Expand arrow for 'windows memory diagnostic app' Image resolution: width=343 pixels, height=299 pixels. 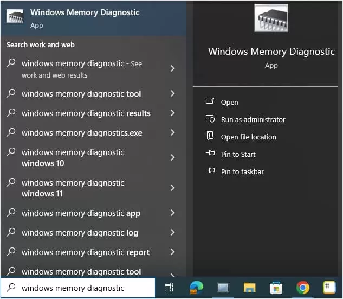coord(173,213)
